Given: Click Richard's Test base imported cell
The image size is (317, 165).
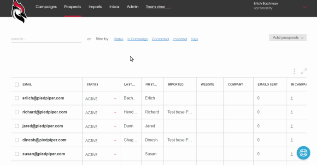Looking at the screenshot, I should pyautogui.click(x=180, y=112).
